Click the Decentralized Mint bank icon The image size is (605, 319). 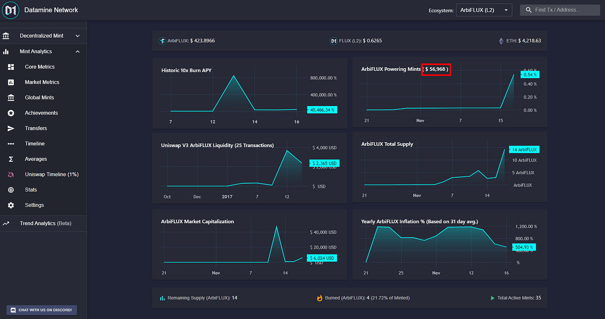[x=6, y=36]
